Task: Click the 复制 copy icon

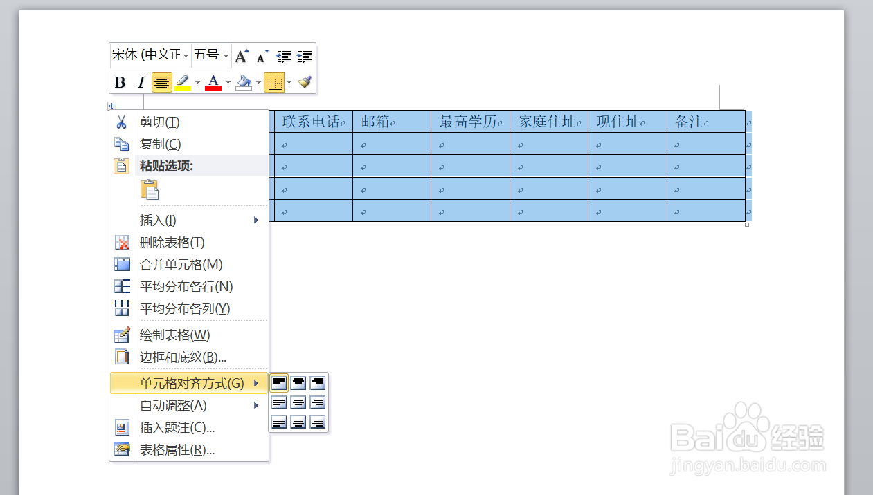Action: tap(121, 143)
